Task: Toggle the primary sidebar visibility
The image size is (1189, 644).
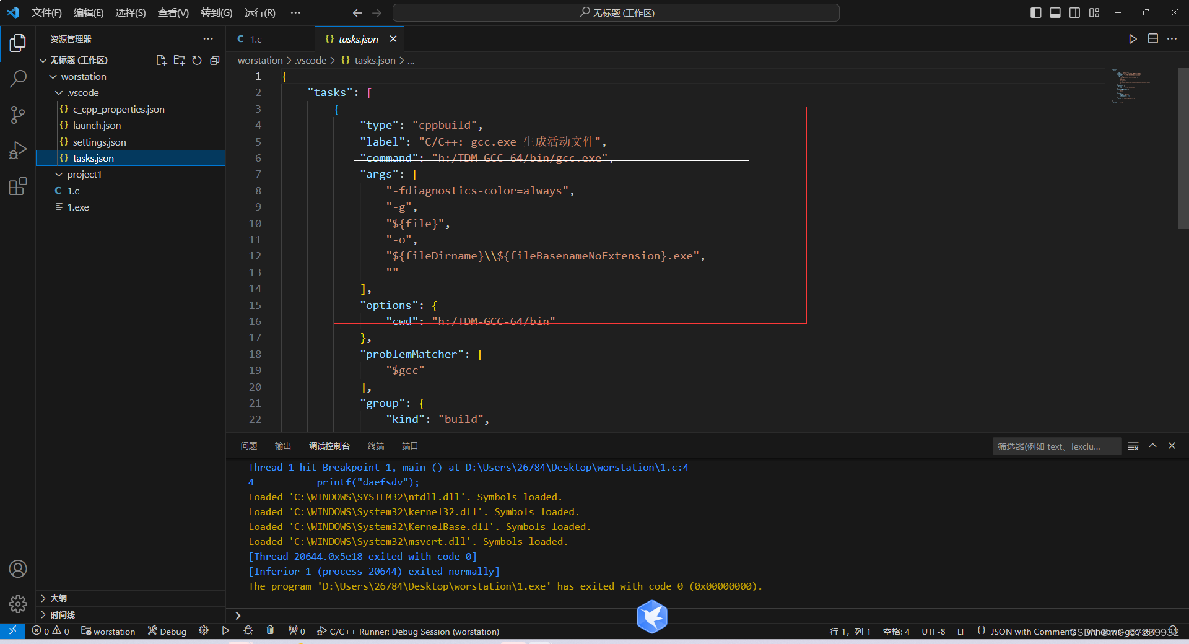Action: [x=1035, y=12]
